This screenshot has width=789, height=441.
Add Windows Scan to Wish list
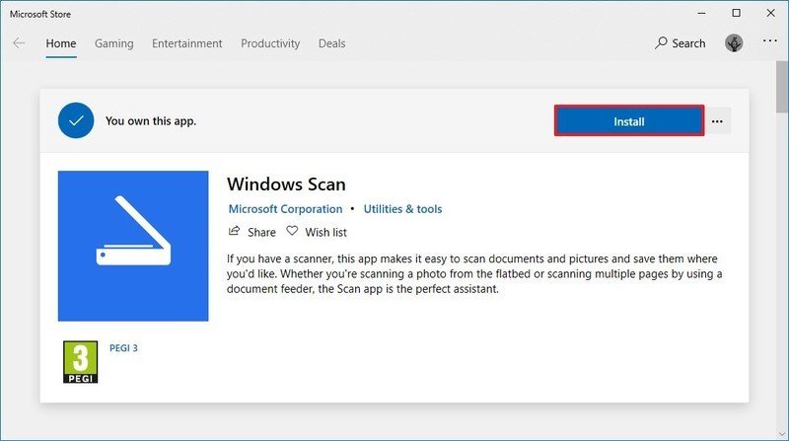click(317, 232)
